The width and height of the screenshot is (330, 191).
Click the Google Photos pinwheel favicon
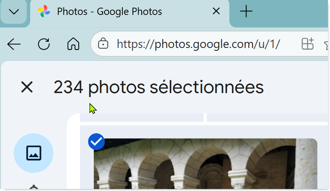[44, 12]
